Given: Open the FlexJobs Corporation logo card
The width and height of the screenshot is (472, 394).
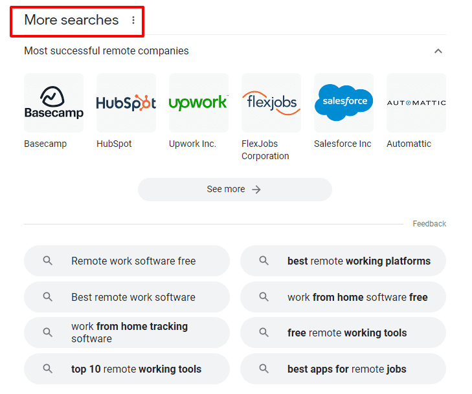Looking at the screenshot, I should click(x=271, y=103).
